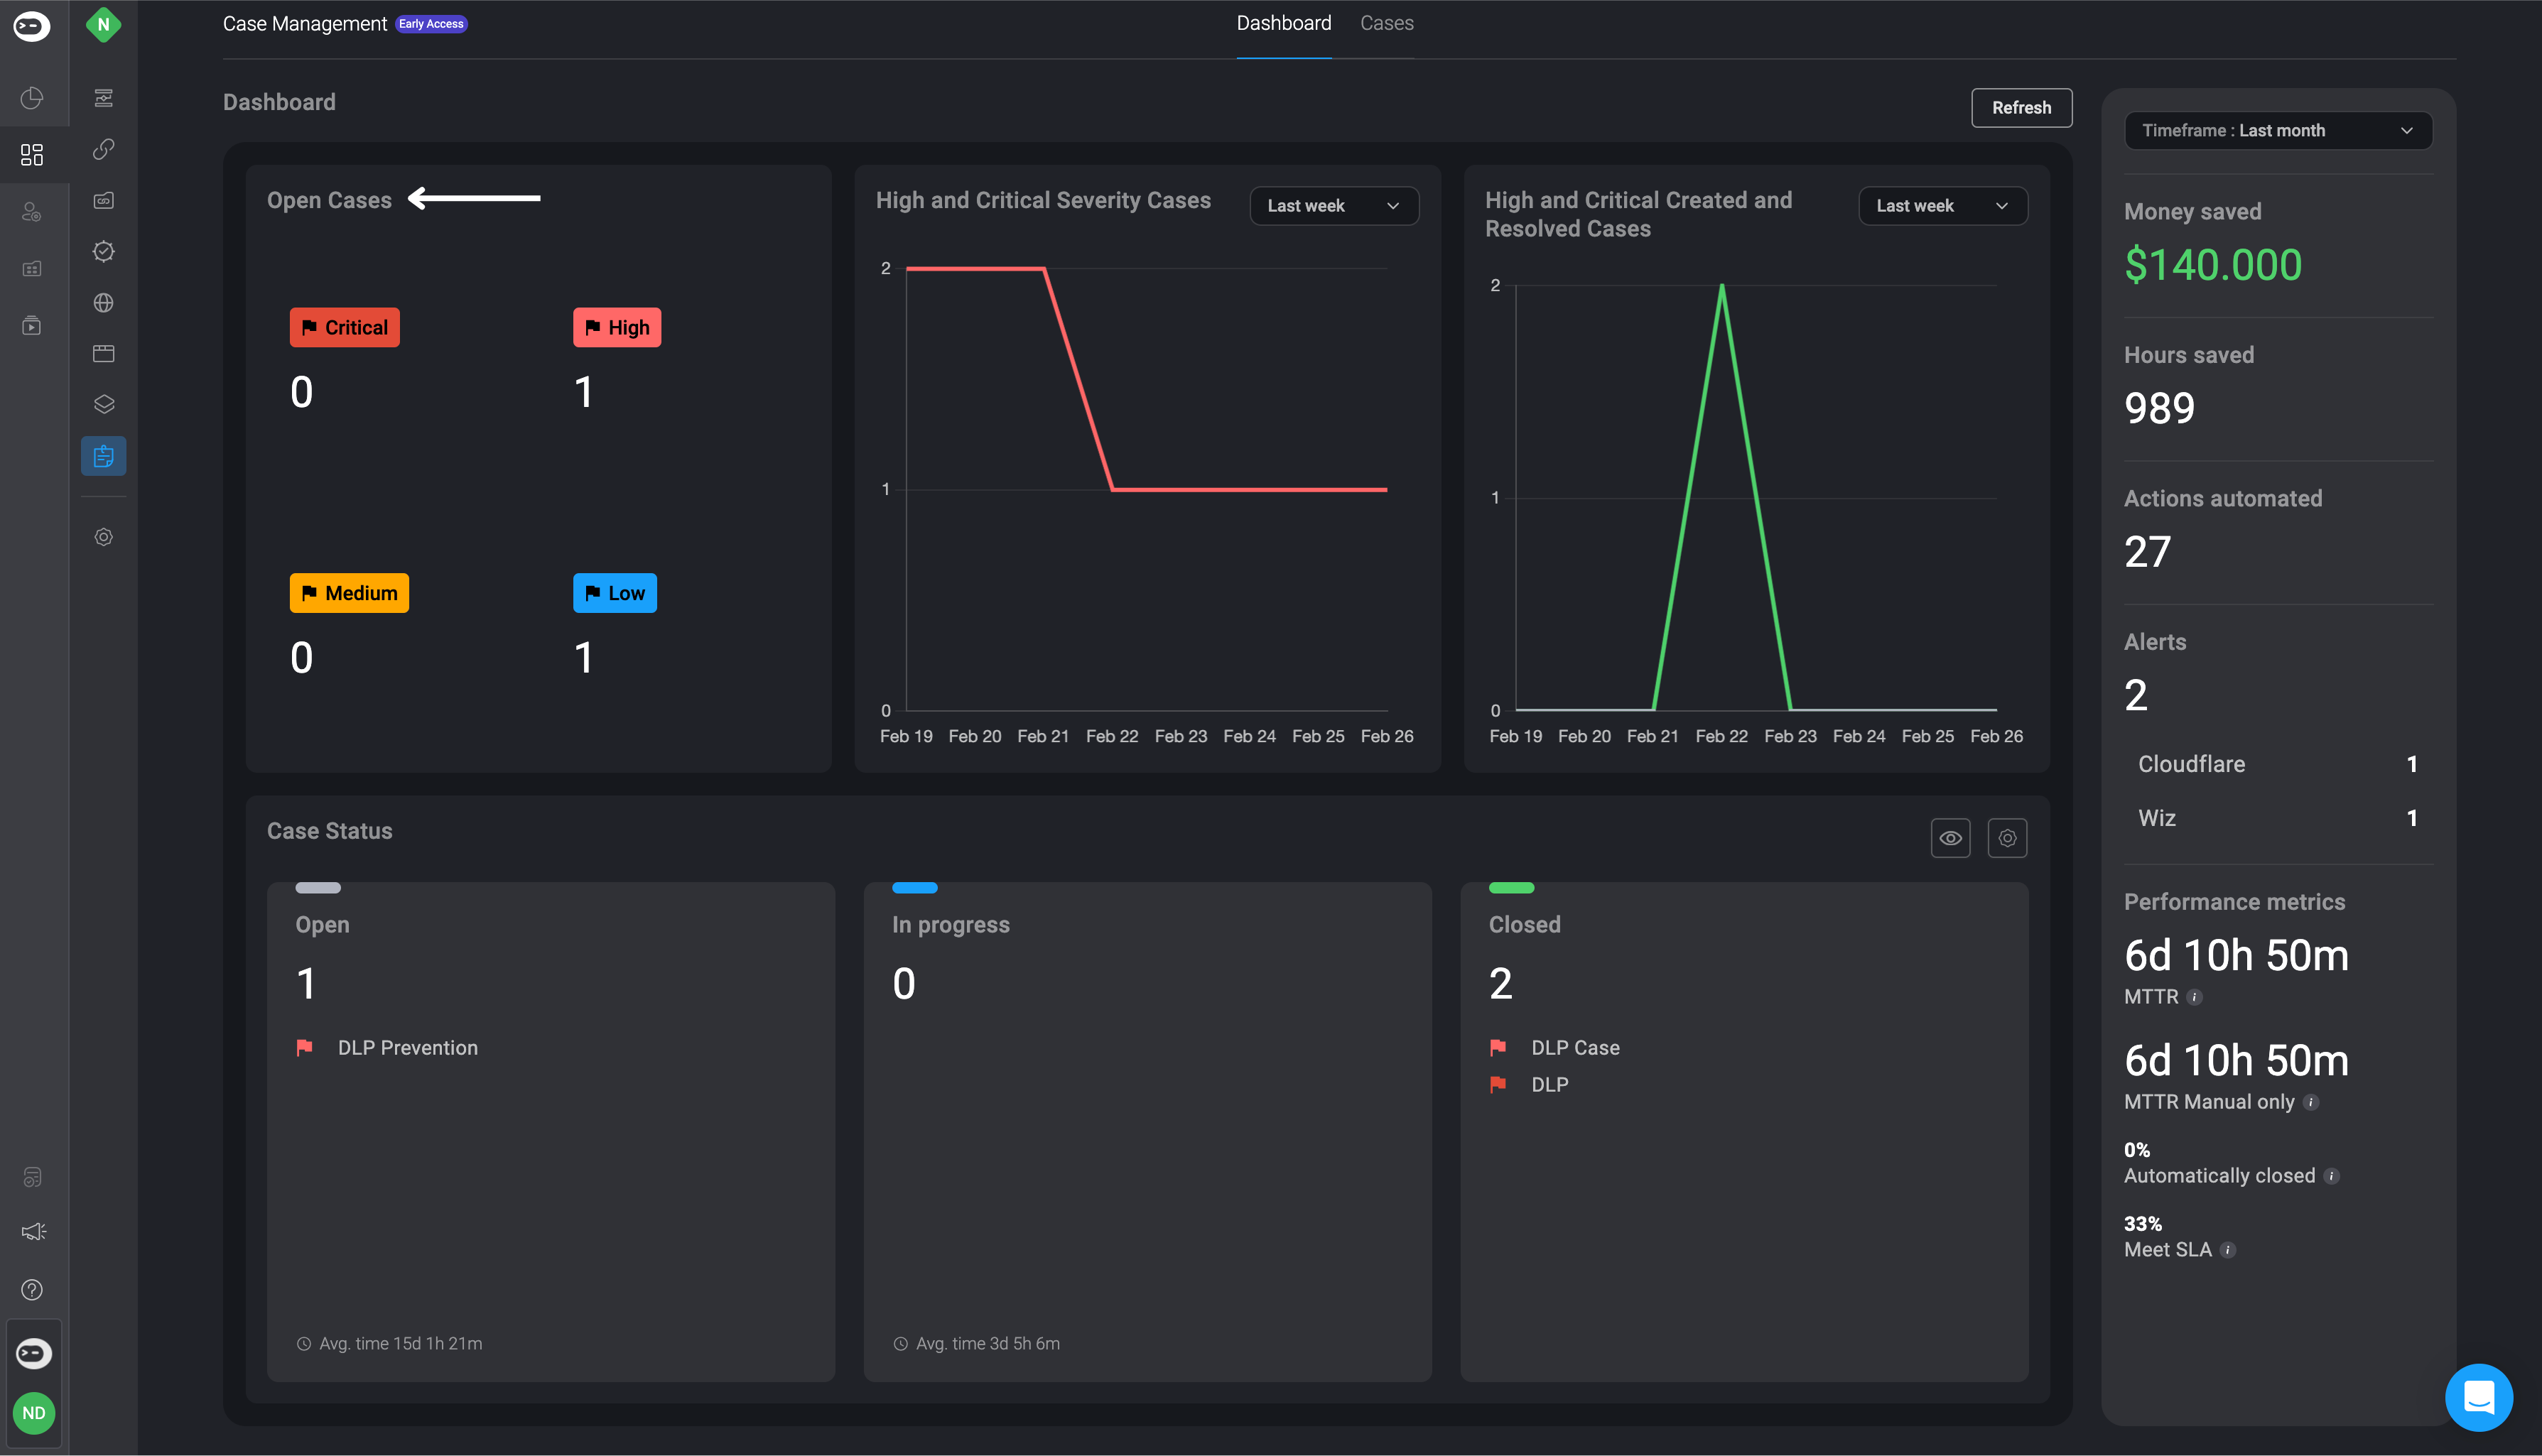Click the Refresh button

click(2021, 108)
